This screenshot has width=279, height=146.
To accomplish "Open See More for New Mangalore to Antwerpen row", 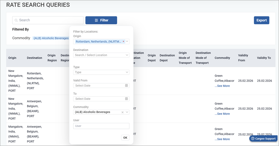I will tap(222, 114).
